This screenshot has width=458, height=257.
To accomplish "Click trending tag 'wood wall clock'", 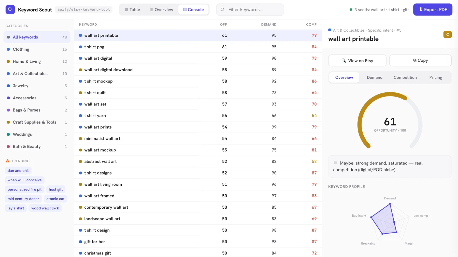I will point(45,208).
